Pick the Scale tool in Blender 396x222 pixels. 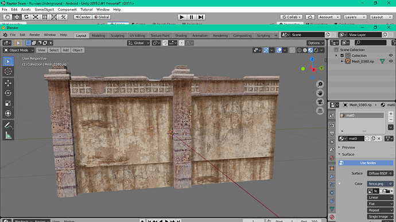tap(8, 103)
